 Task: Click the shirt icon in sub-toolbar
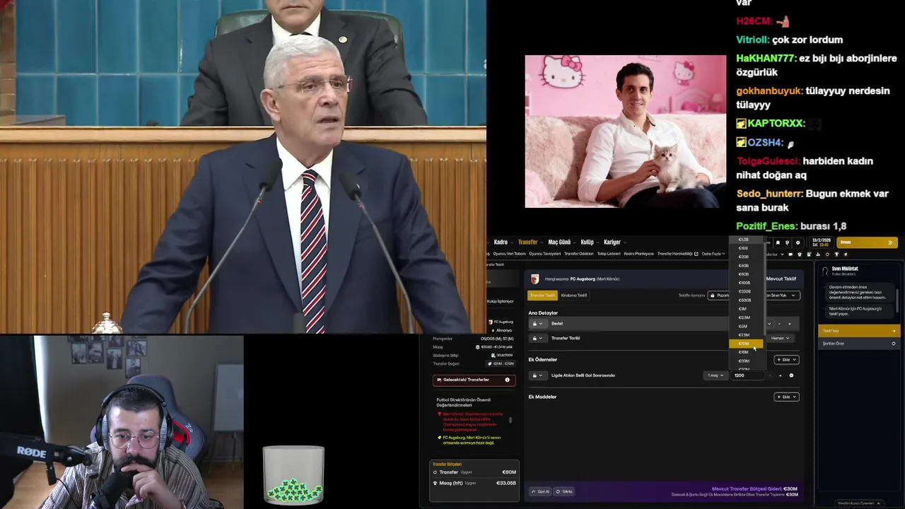800,255
